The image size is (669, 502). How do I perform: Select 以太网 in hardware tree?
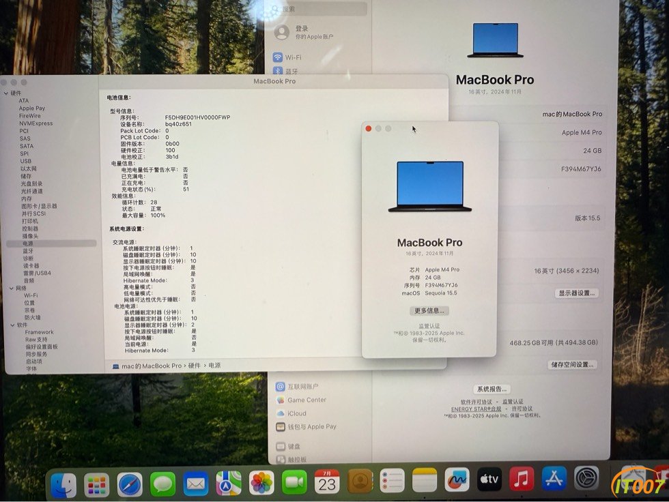pyautogui.click(x=29, y=168)
